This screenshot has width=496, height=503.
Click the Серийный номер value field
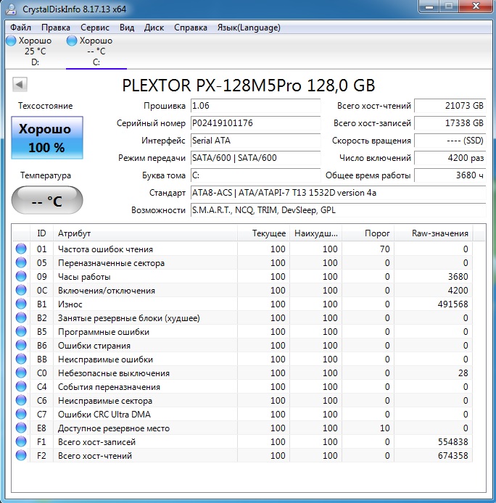pos(255,123)
